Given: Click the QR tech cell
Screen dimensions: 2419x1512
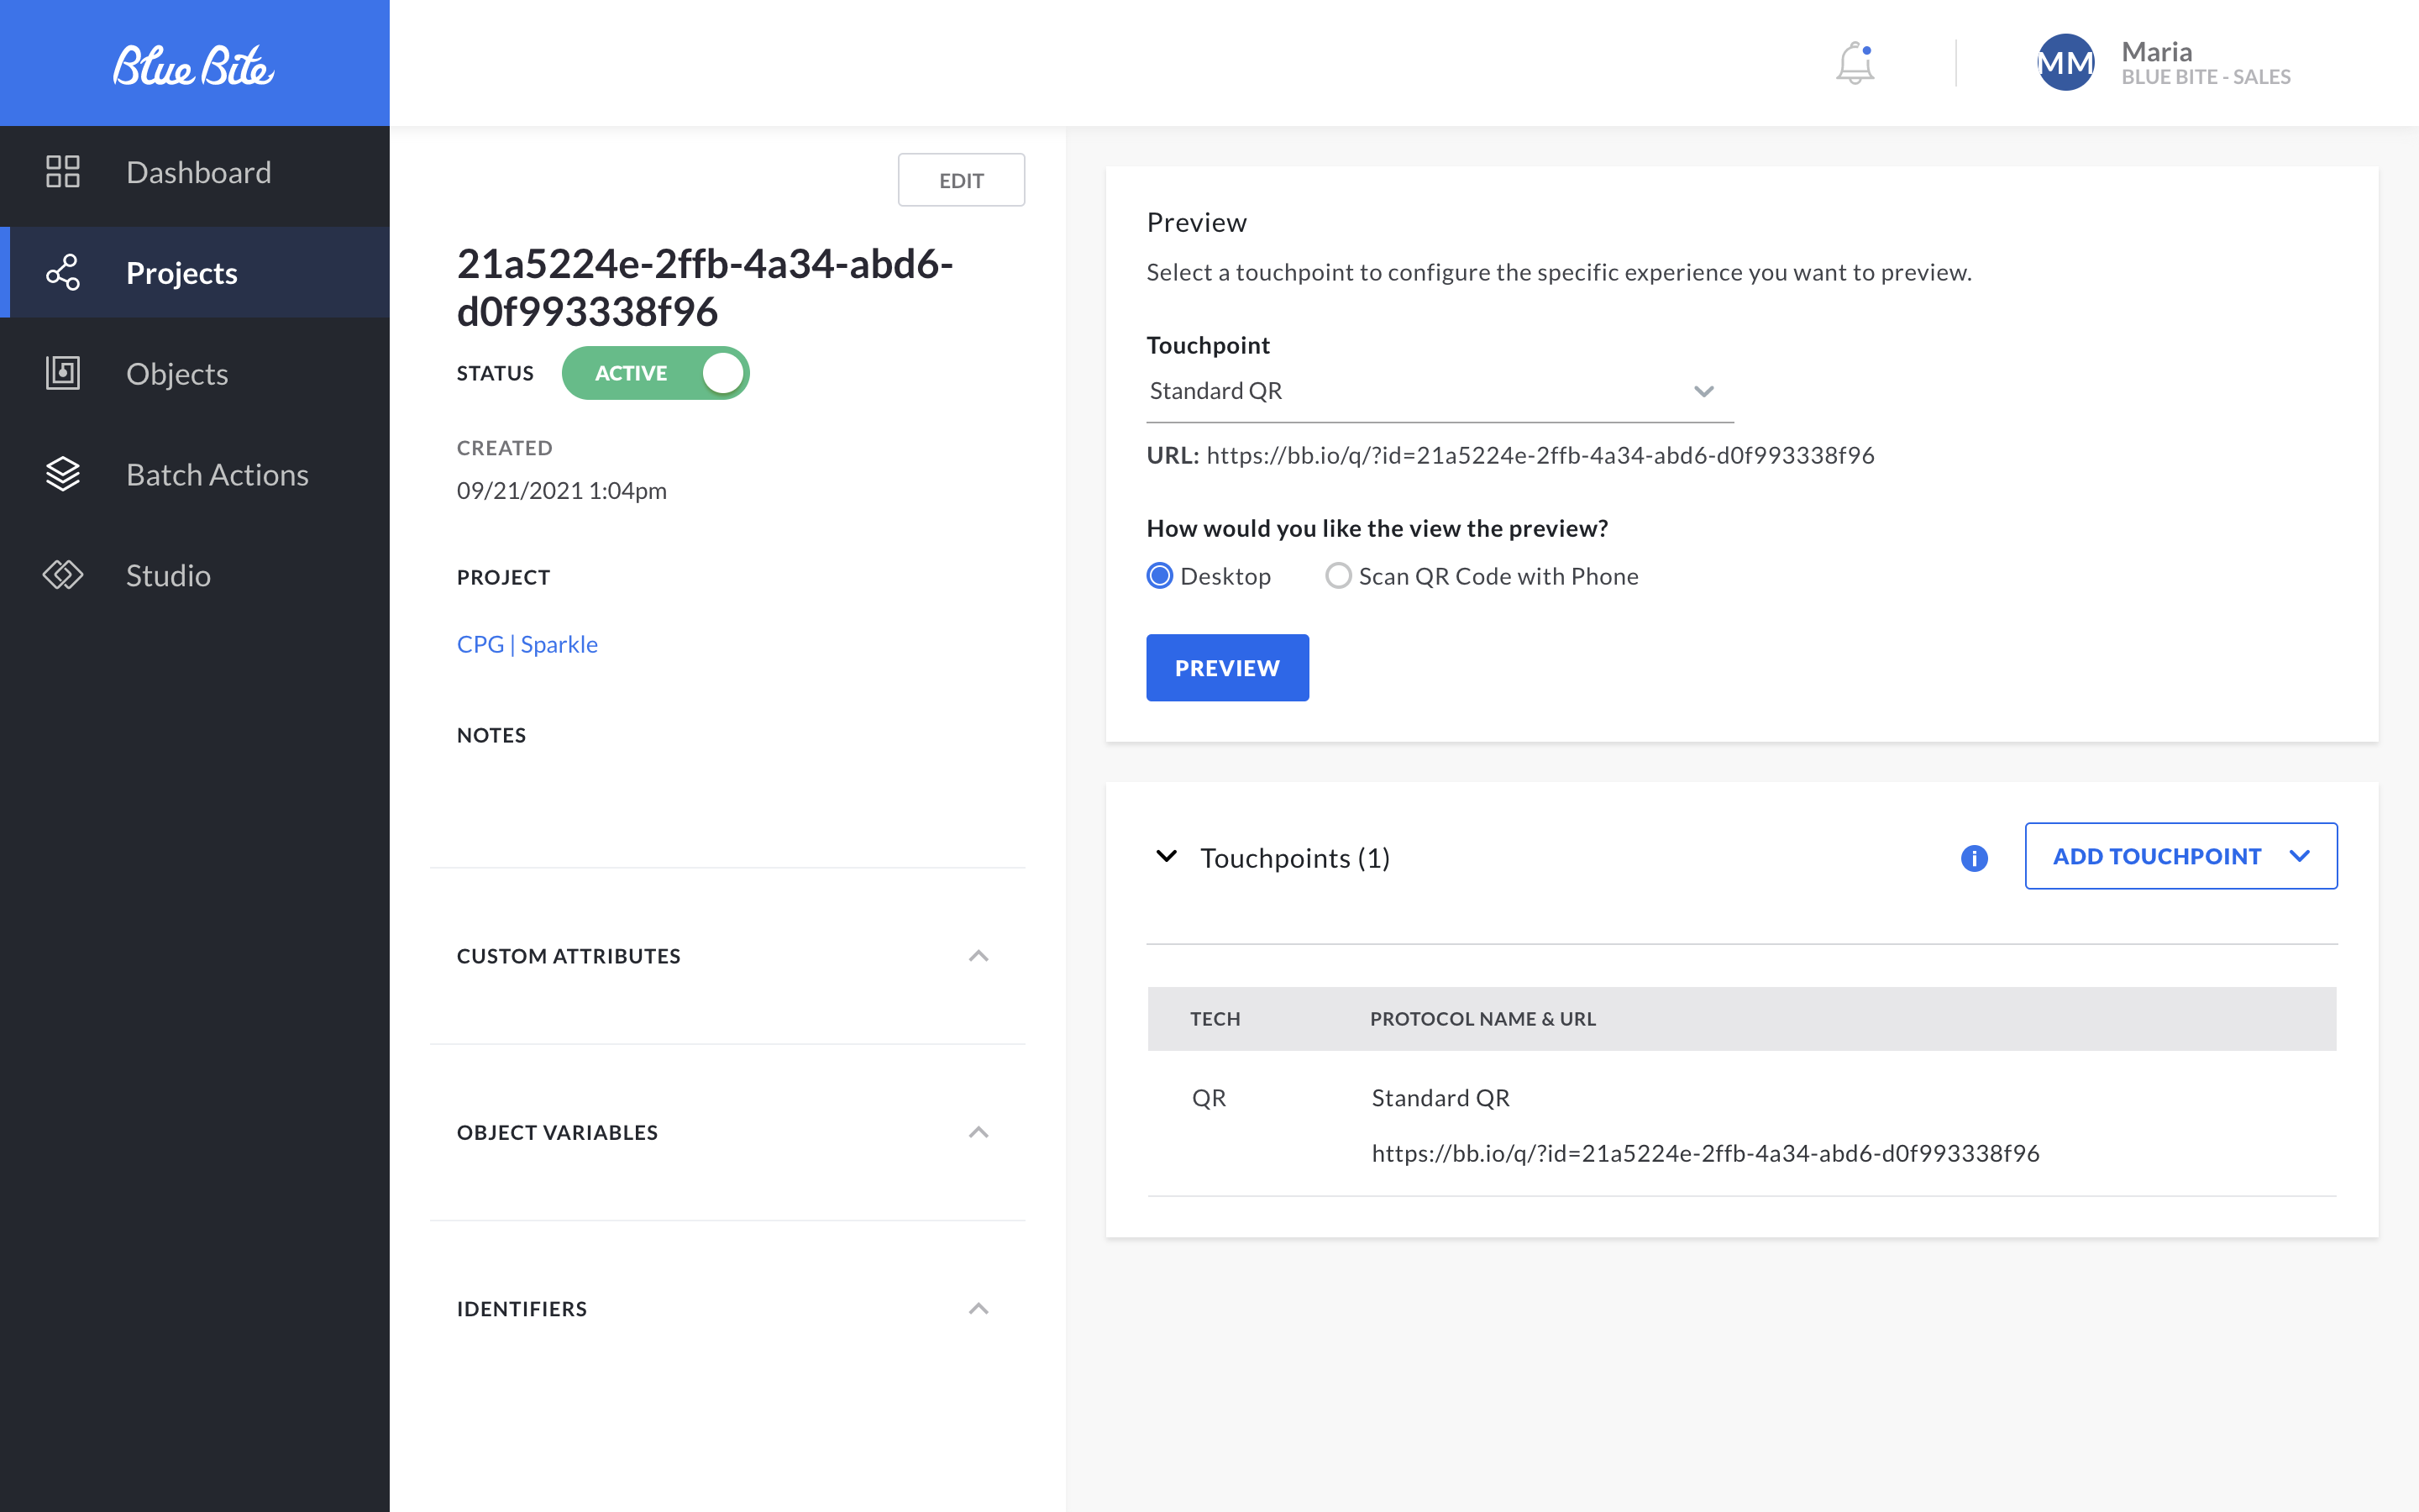Looking at the screenshot, I should [x=1209, y=1098].
